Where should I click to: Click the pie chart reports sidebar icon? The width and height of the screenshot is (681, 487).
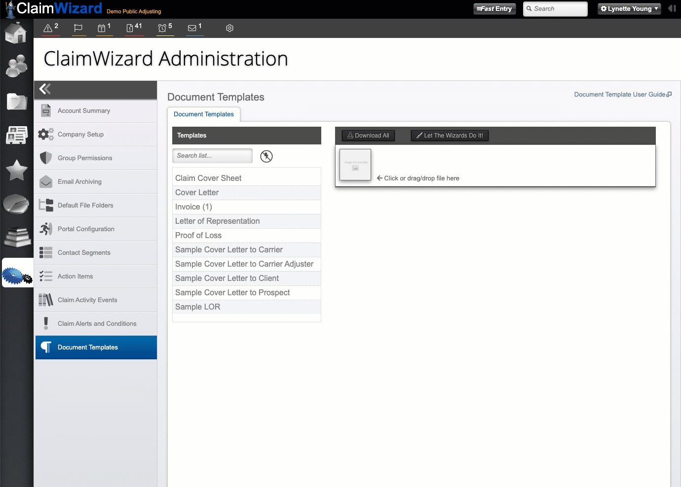point(16,204)
